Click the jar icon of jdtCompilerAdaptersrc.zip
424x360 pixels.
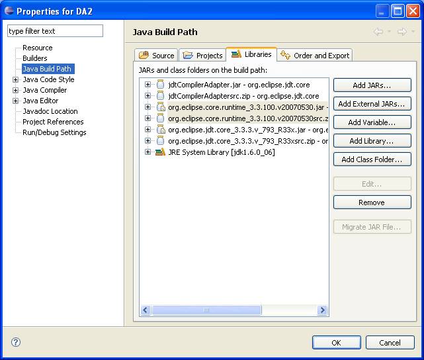pyautogui.click(x=160, y=95)
